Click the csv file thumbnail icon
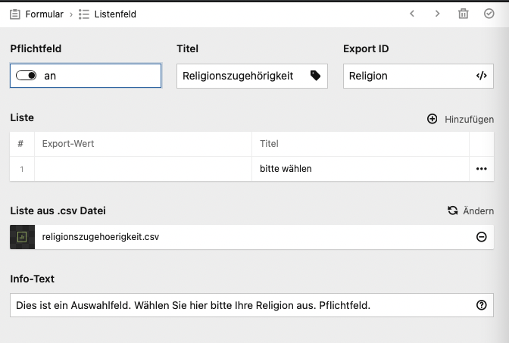 pyautogui.click(x=22, y=237)
